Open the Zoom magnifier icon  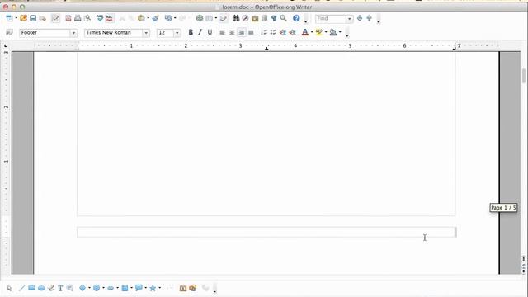pos(284,18)
